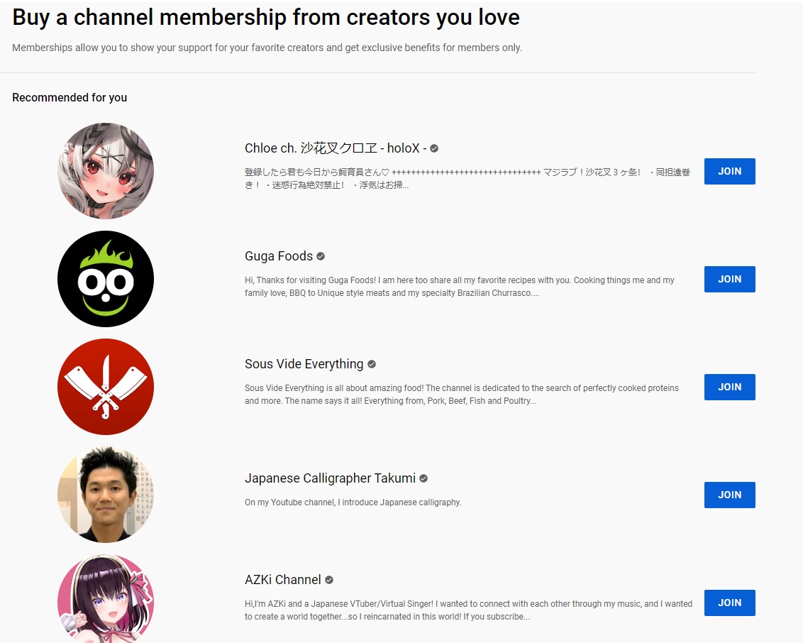The image size is (803, 643).
Task: Click 'Recommended for you' heading
Action: click(x=70, y=97)
